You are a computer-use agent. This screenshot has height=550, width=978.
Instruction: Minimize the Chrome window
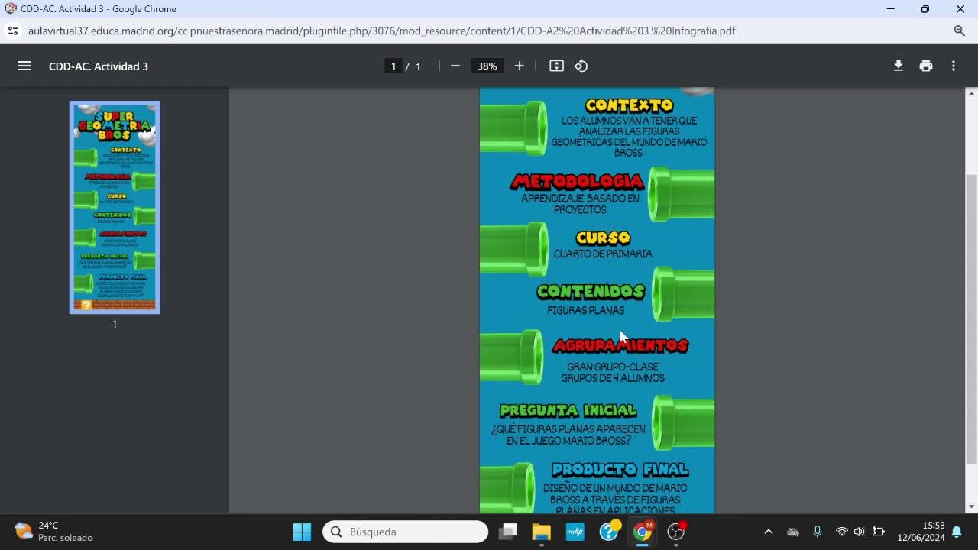coord(890,9)
